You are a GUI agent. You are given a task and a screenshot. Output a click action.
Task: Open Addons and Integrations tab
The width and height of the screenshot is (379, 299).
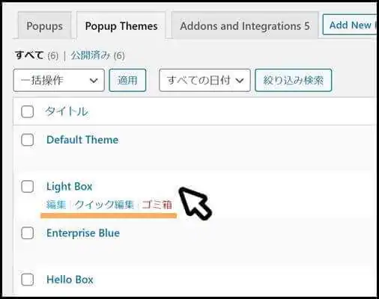pyautogui.click(x=245, y=25)
